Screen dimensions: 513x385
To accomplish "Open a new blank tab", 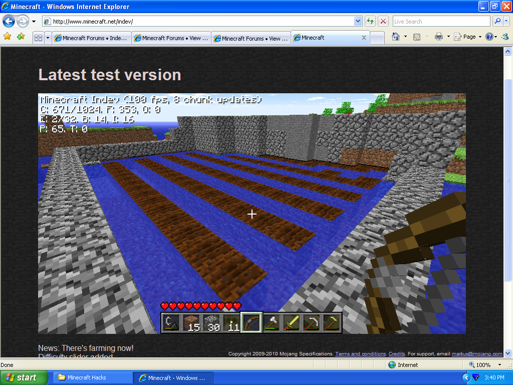I will tap(377, 38).
